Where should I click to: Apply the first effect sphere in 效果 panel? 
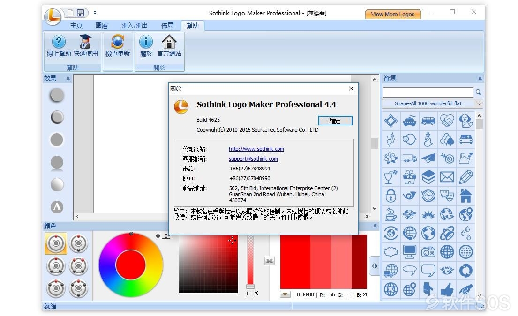[x=57, y=95]
